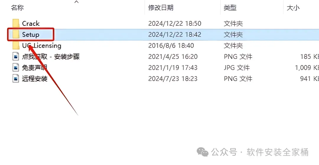Click date 2024/12/22 18:50 of Crack row
The height and width of the screenshot is (165, 319).
point(175,24)
